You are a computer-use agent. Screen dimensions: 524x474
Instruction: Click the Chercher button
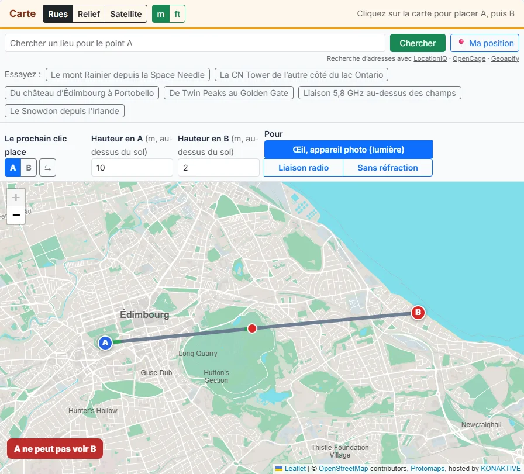point(418,43)
